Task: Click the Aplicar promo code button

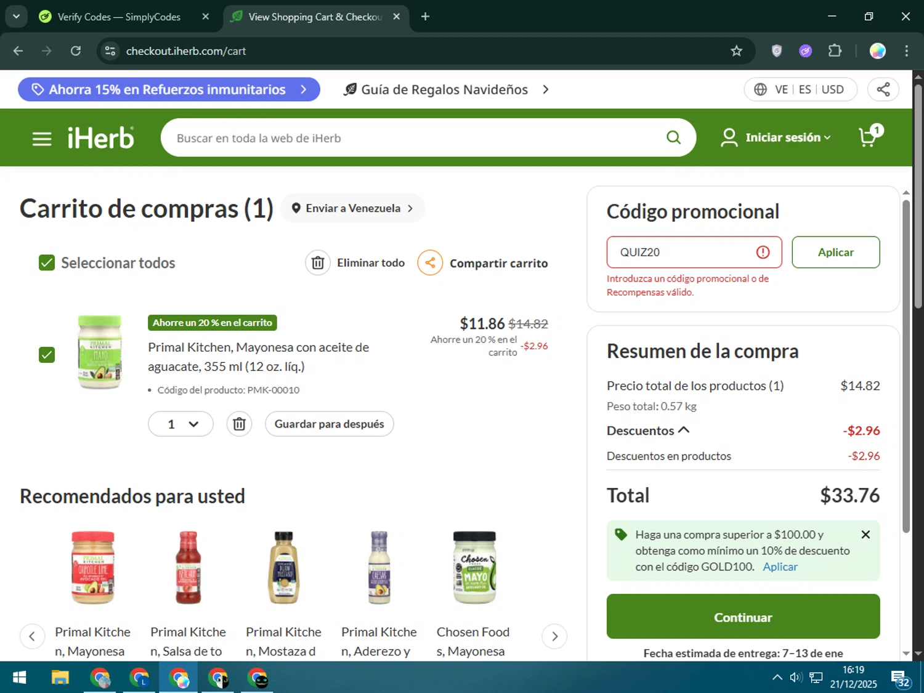Action: tap(835, 252)
